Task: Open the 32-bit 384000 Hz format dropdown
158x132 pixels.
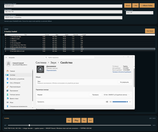Action: (117, 95)
